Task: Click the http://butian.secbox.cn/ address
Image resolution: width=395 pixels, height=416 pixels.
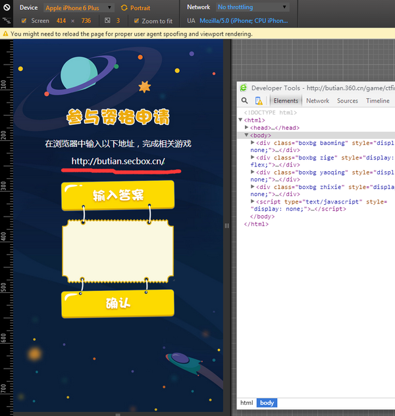Action: pos(118,161)
